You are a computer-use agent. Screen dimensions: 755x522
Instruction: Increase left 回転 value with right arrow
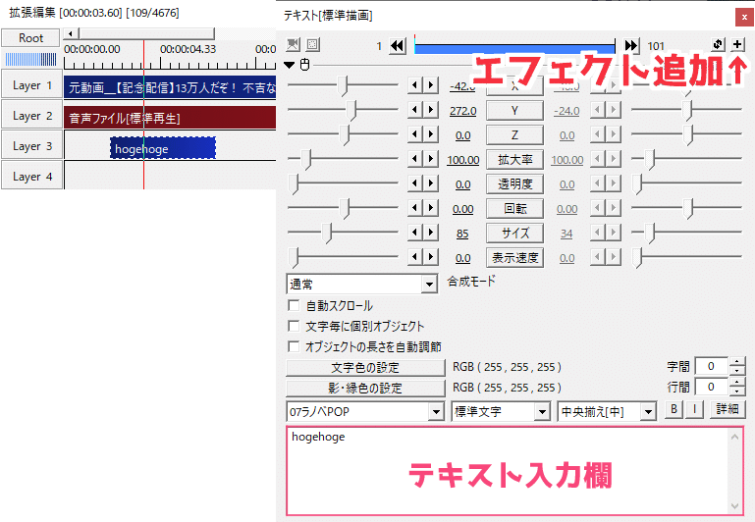(431, 208)
